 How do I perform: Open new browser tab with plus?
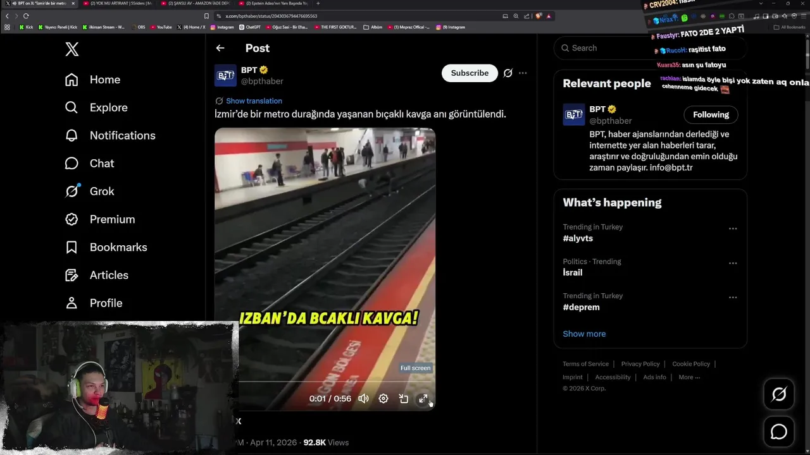(x=318, y=3)
